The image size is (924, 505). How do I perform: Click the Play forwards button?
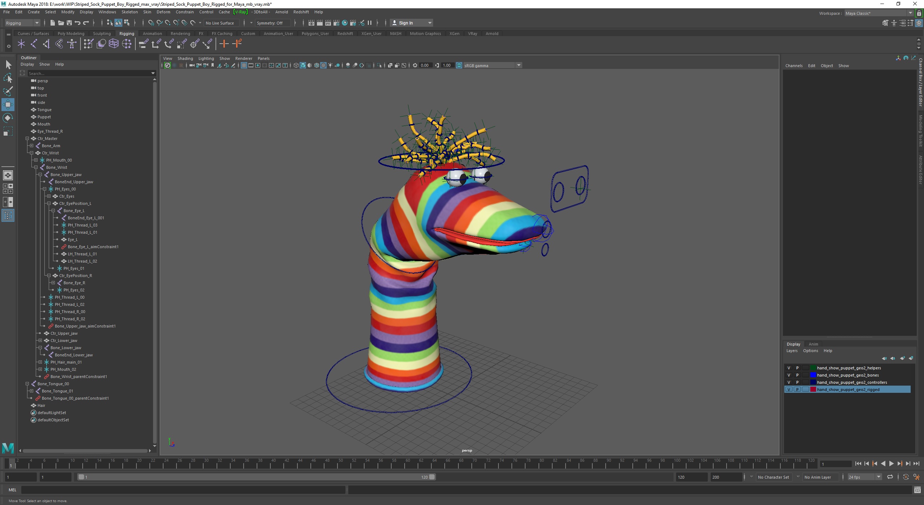pos(891,464)
